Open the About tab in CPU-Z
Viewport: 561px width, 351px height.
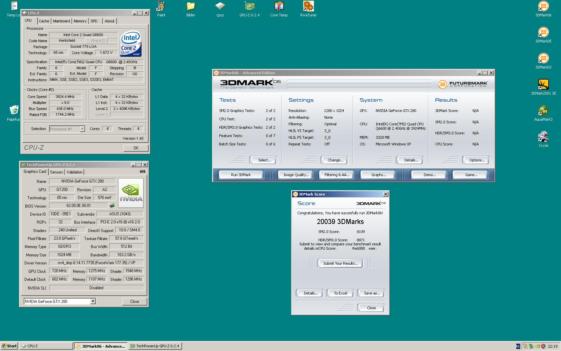pos(110,21)
